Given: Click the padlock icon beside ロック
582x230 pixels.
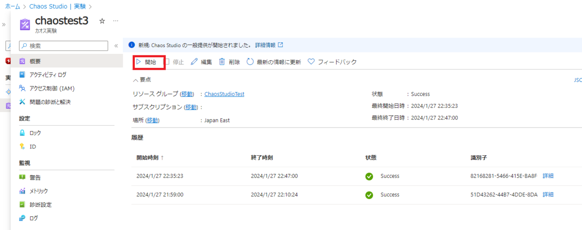Looking at the screenshot, I should (x=22, y=133).
